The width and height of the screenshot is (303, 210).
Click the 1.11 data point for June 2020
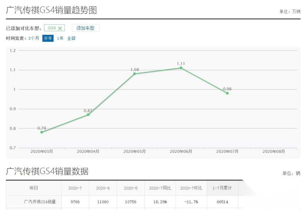(x=181, y=68)
